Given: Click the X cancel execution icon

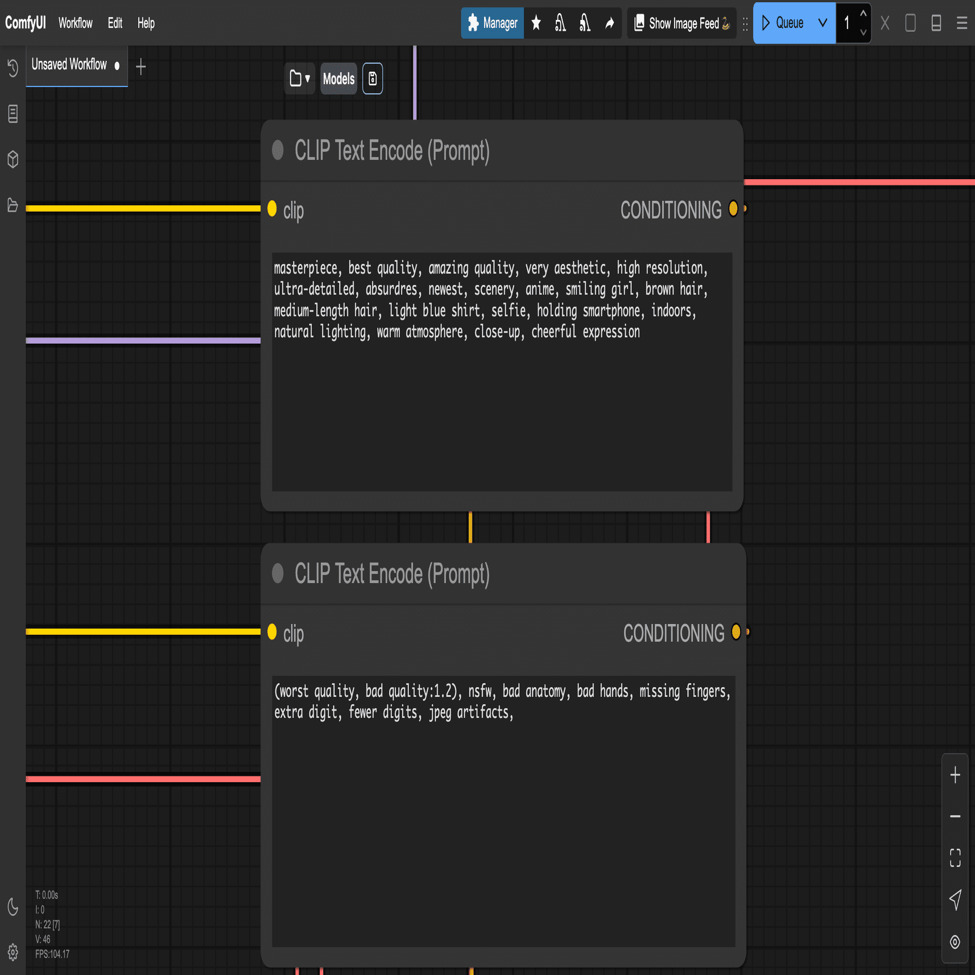Looking at the screenshot, I should [x=885, y=23].
